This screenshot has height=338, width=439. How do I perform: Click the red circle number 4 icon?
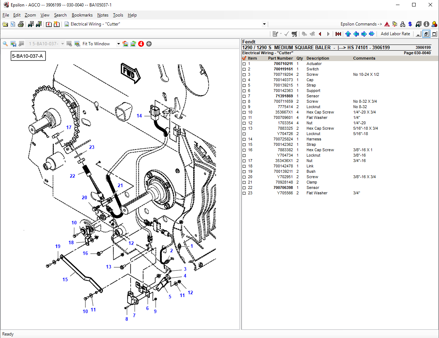tap(141, 44)
